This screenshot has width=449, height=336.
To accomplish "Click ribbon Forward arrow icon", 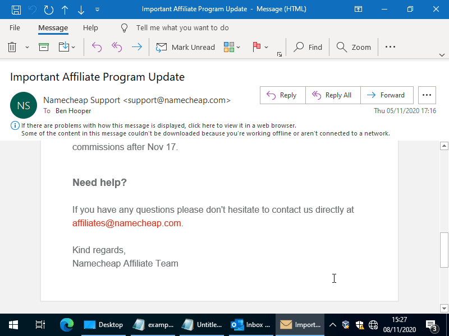I will [x=137, y=47].
